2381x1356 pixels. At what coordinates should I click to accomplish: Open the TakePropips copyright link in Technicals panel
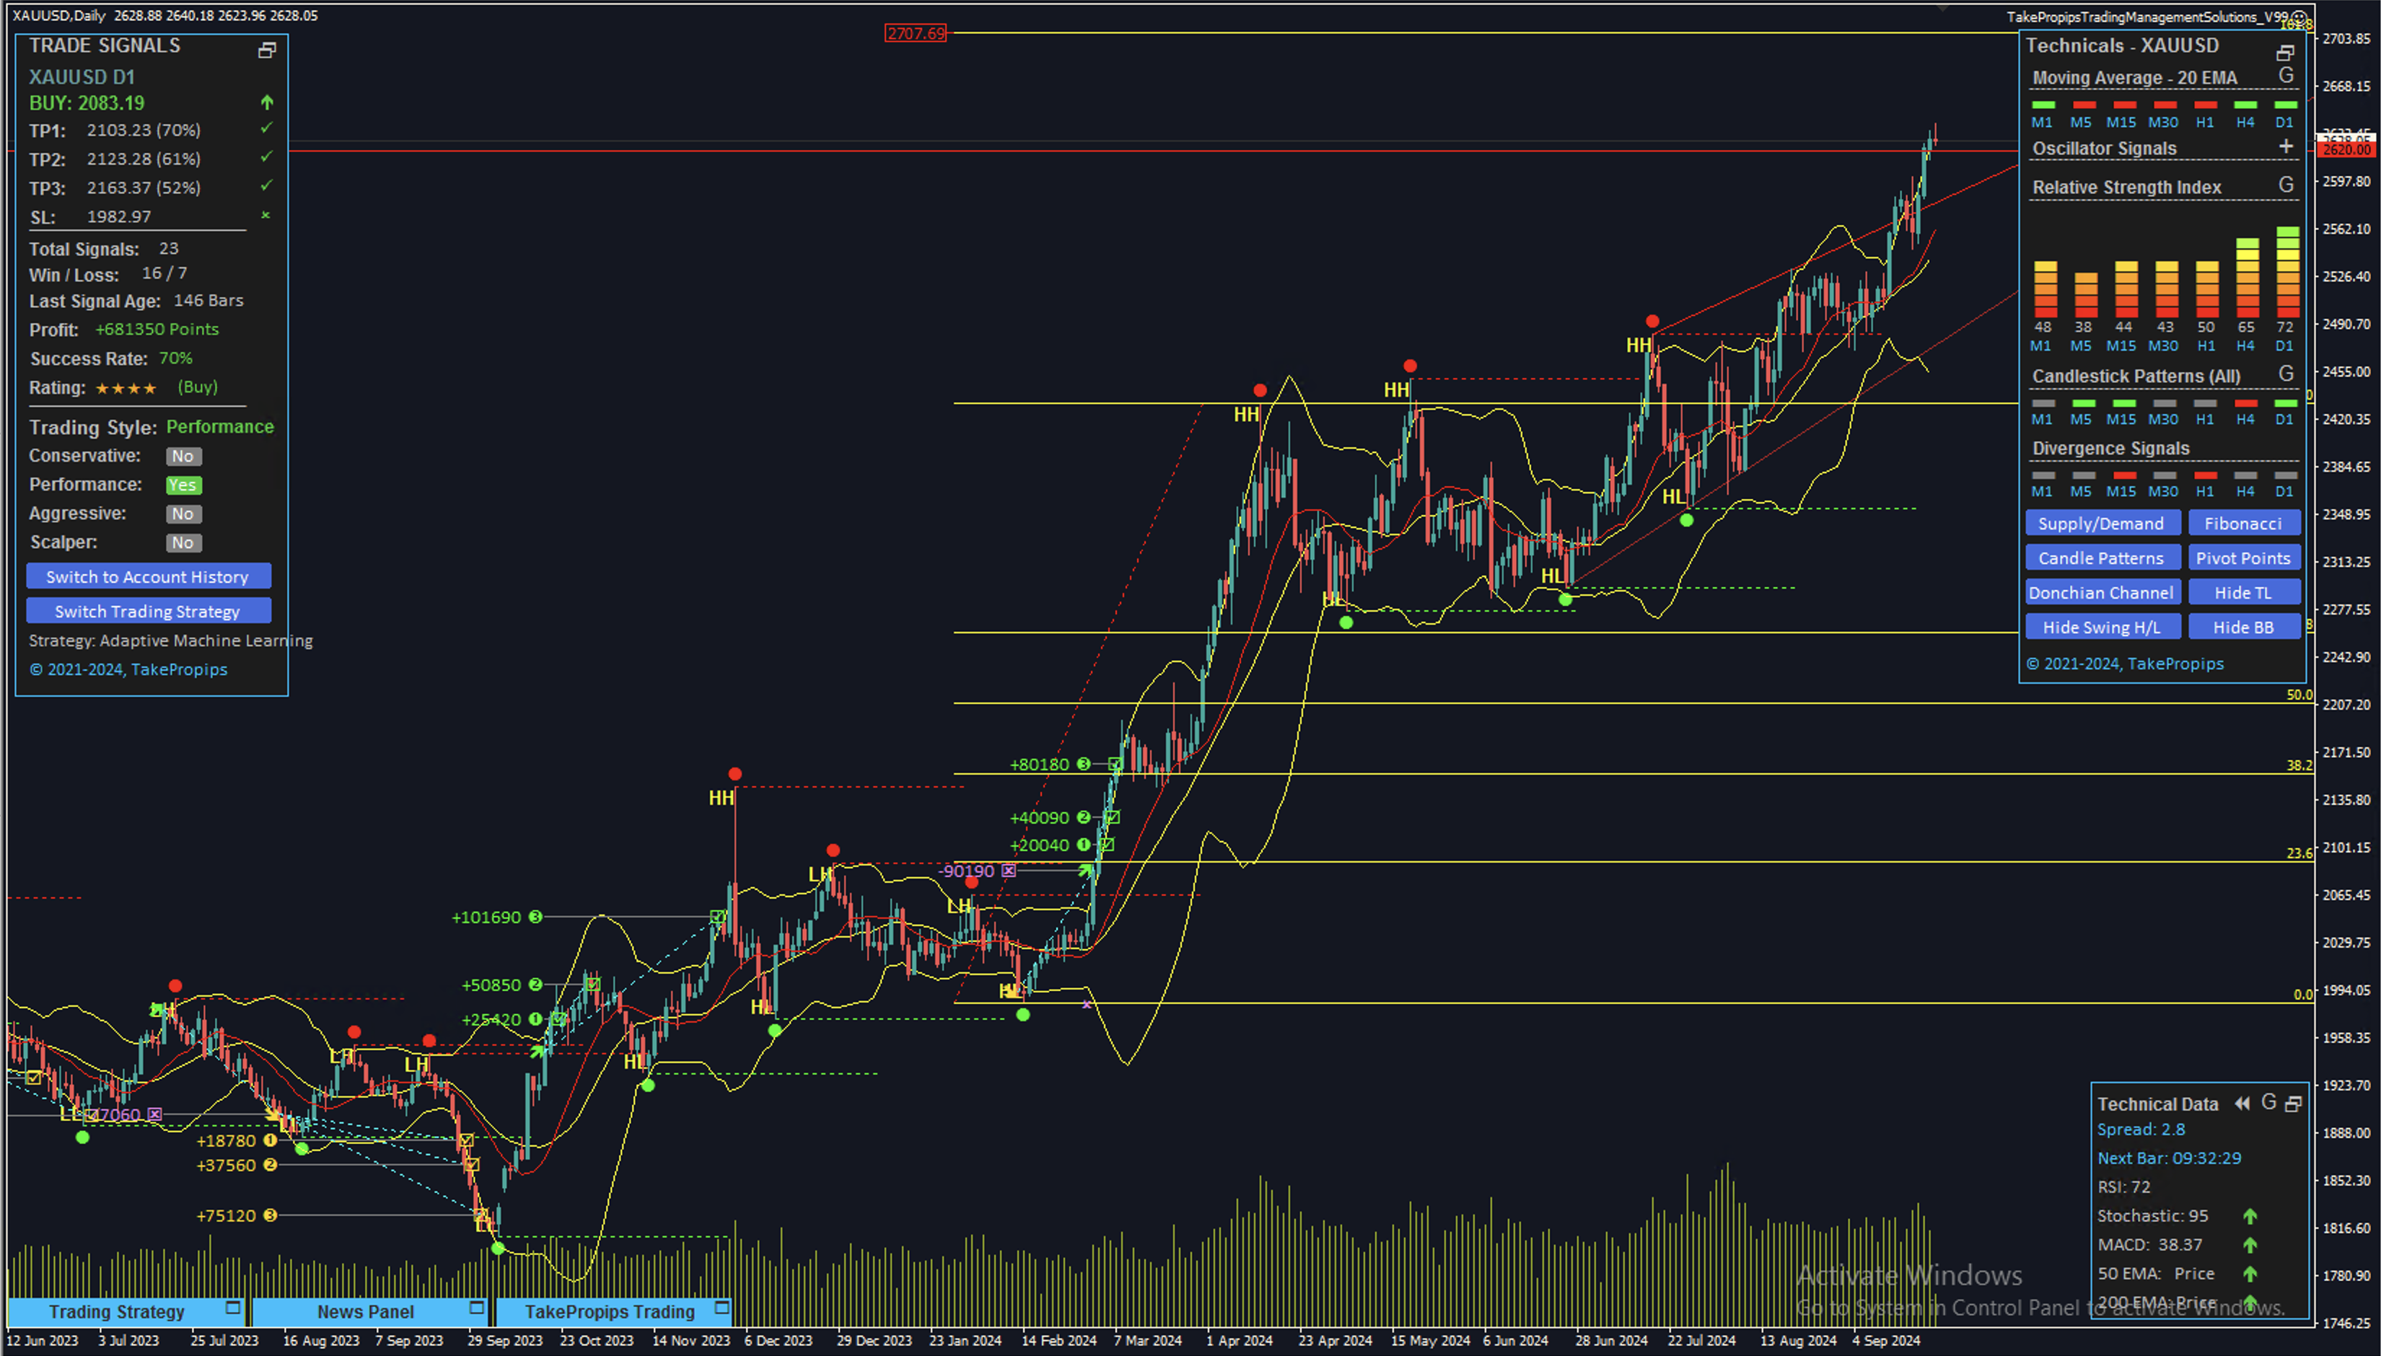[2125, 664]
